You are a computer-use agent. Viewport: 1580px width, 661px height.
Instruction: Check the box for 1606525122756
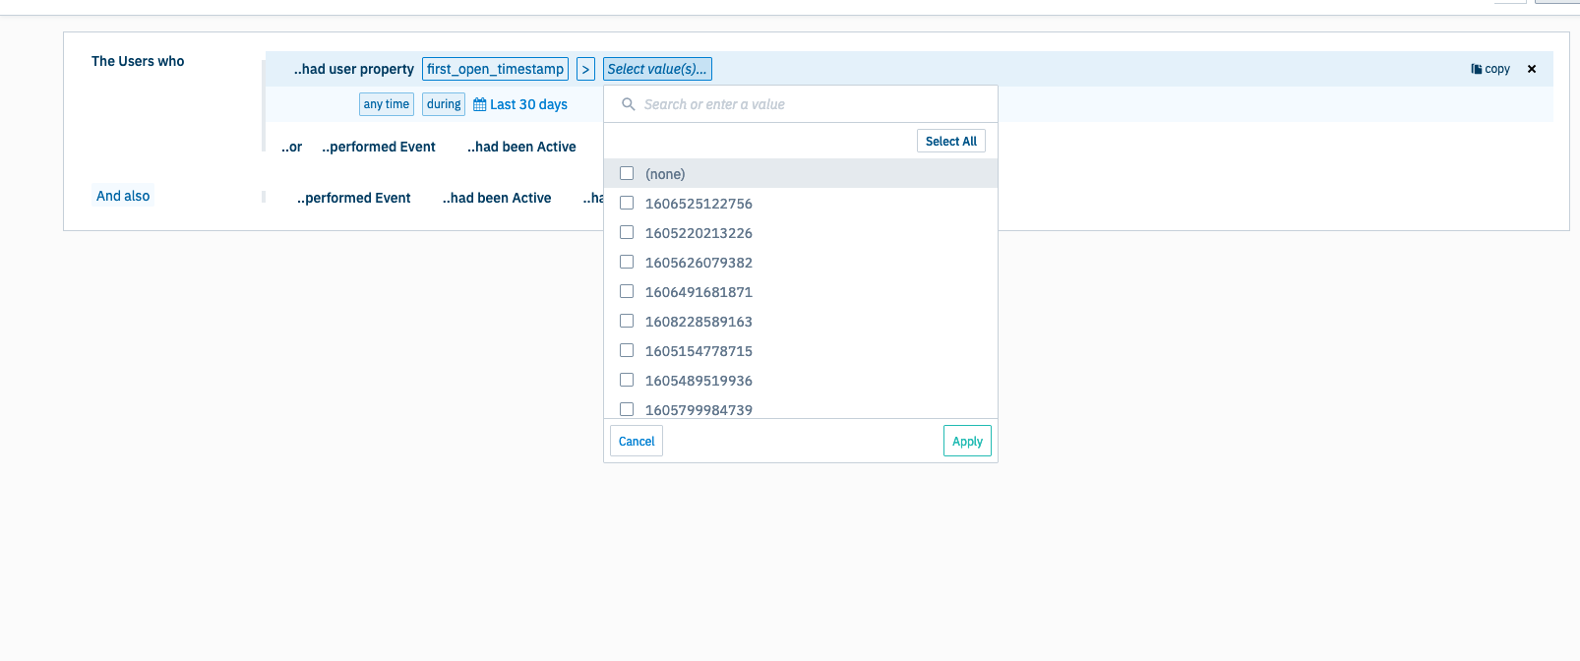(x=627, y=203)
